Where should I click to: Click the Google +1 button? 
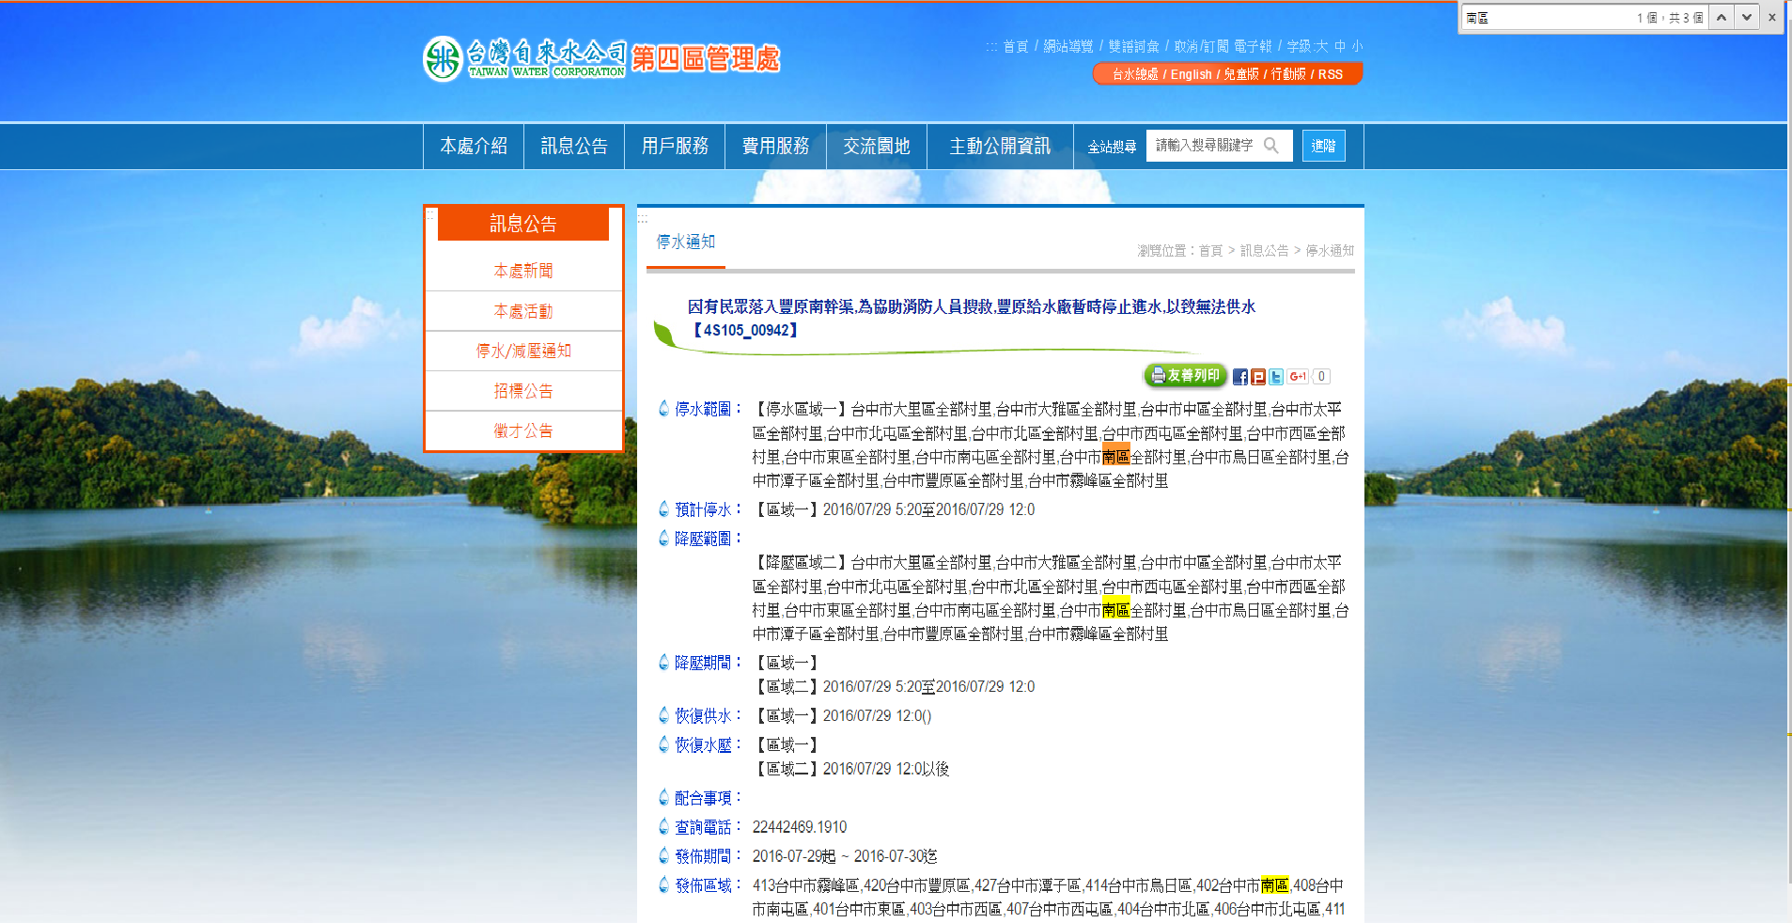[1298, 377]
